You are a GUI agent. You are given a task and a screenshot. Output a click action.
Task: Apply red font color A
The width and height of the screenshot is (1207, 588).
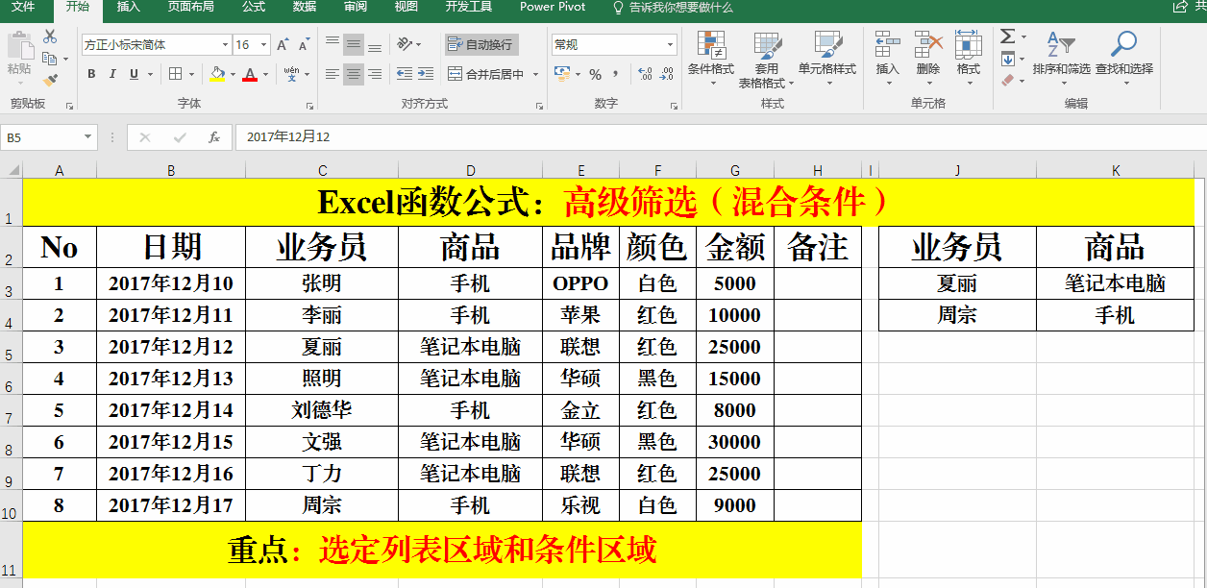[x=250, y=74]
